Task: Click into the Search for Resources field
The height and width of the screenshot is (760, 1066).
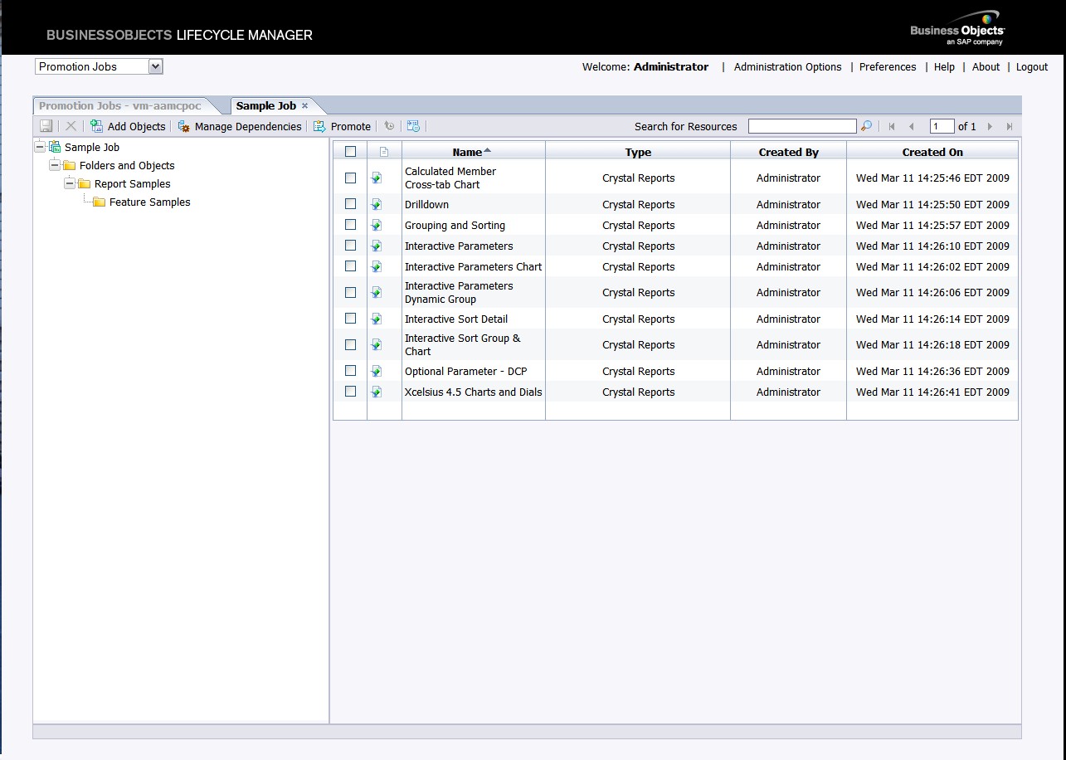Action: point(802,126)
